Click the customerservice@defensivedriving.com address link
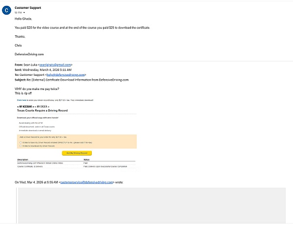This screenshot has width=293, height=225. coord(86,182)
